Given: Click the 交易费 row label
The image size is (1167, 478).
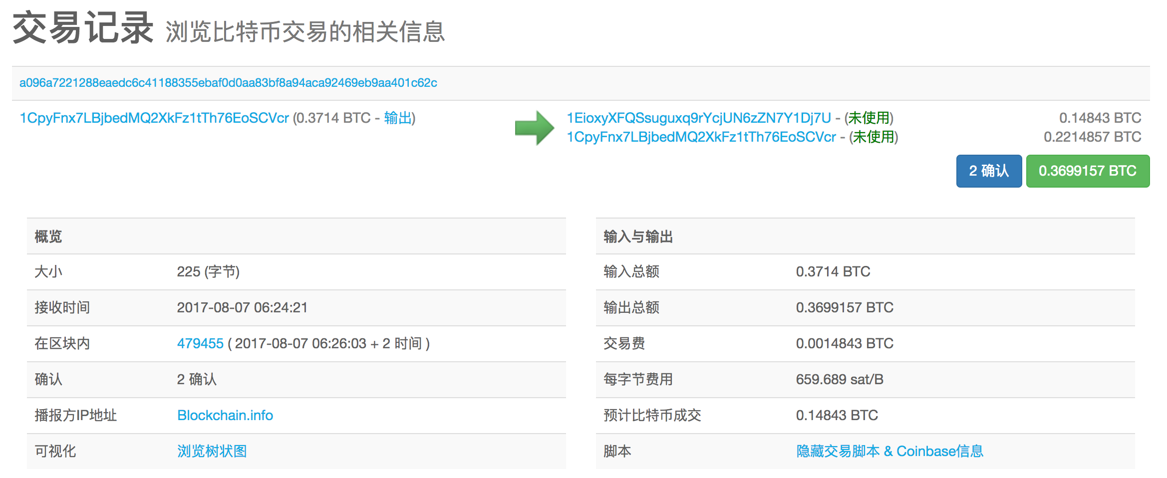Looking at the screenshot, I should [x=624, y=344].
